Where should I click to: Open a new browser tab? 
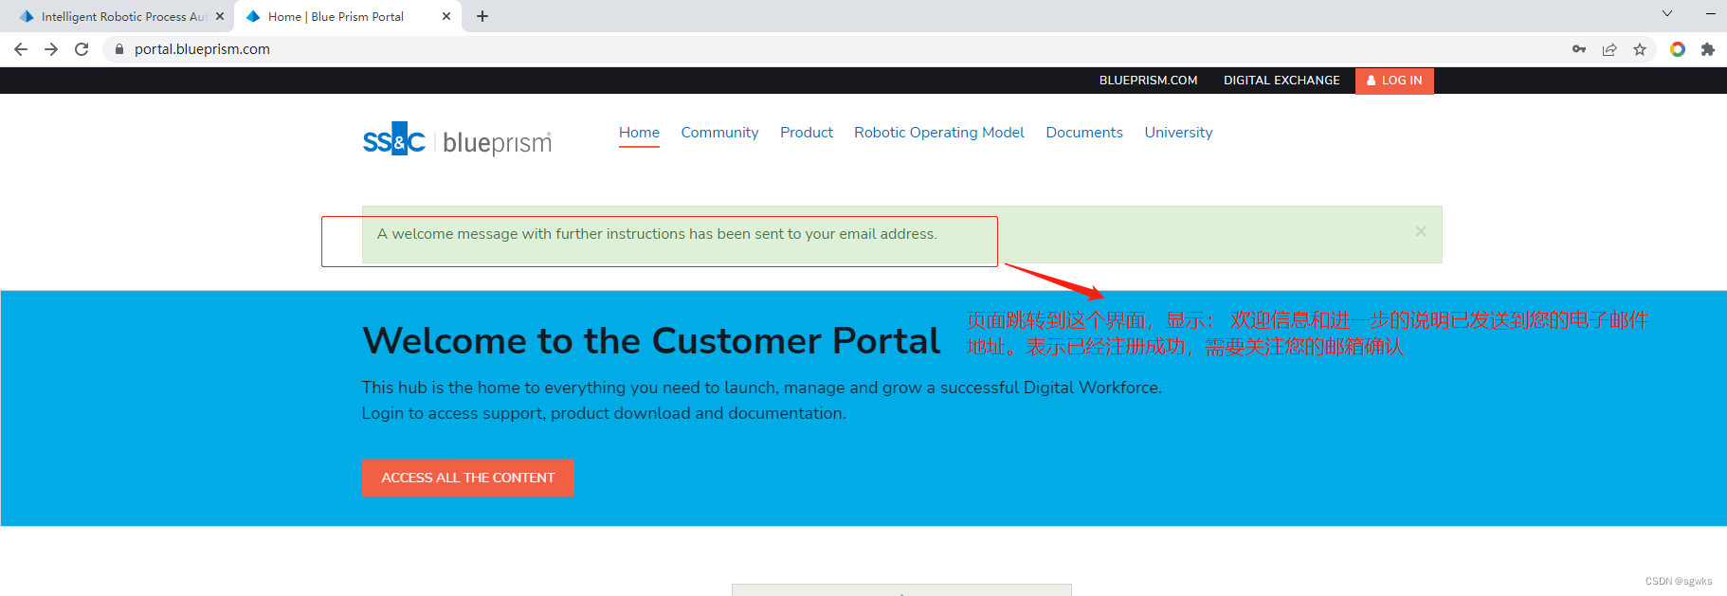(482, 16)
